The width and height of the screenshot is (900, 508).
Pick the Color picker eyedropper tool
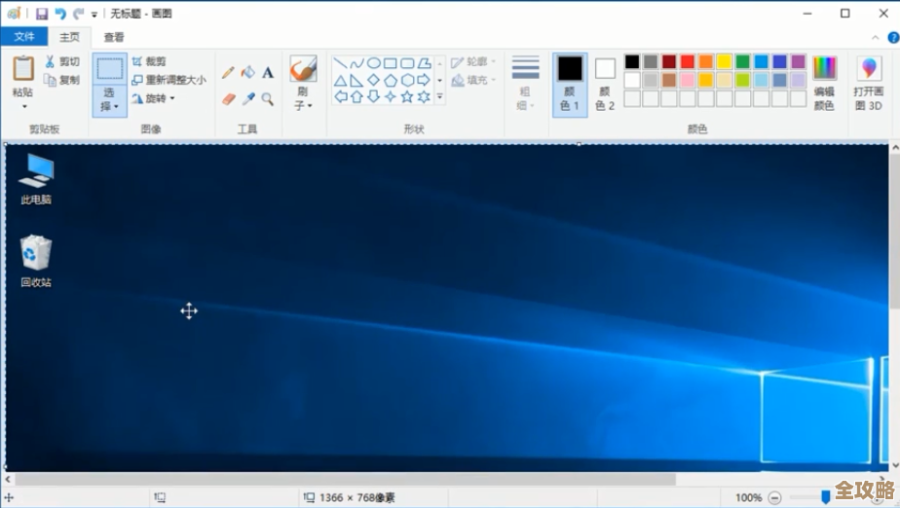[247, 98]
